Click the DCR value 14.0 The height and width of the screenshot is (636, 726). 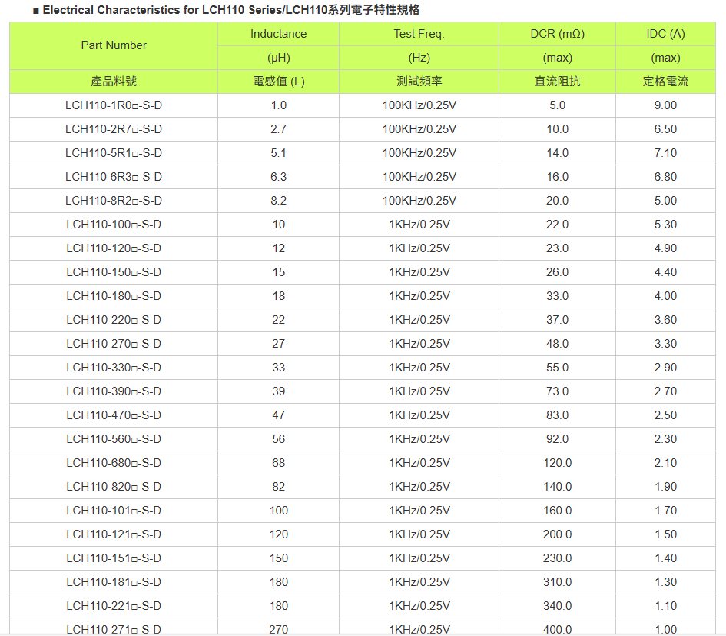click(558, 153)
